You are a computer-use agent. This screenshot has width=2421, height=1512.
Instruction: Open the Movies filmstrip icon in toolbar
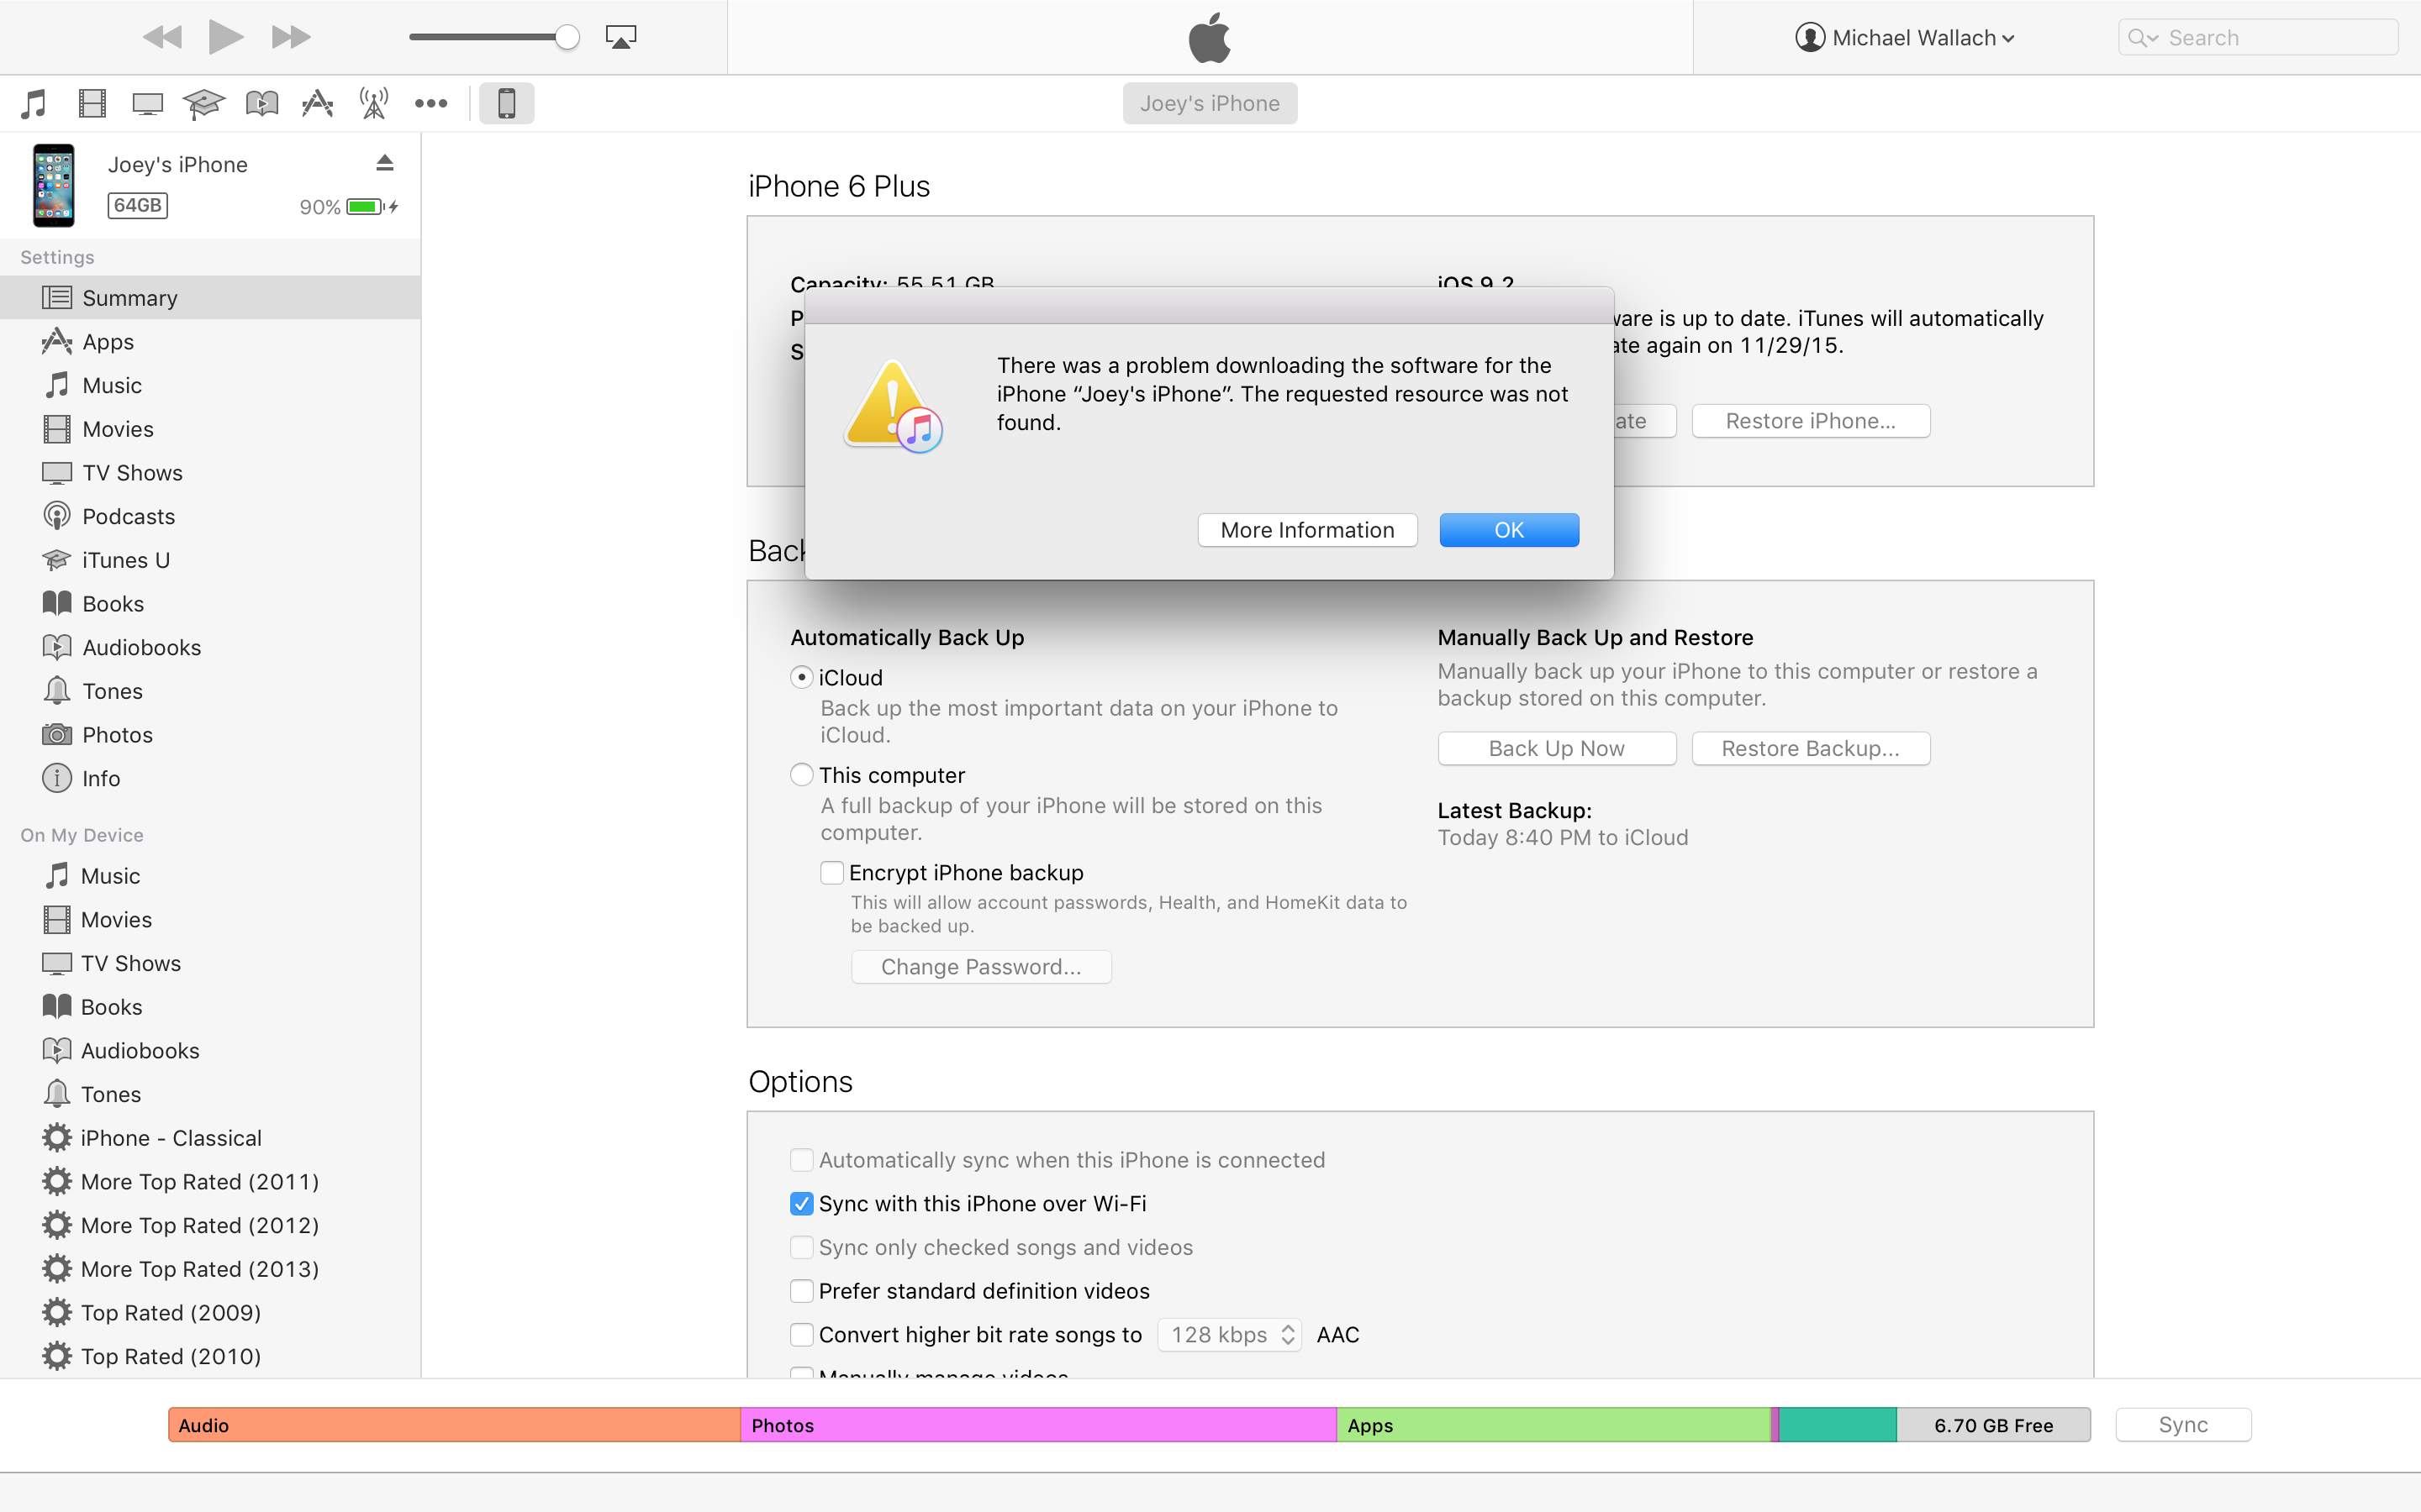92,103
